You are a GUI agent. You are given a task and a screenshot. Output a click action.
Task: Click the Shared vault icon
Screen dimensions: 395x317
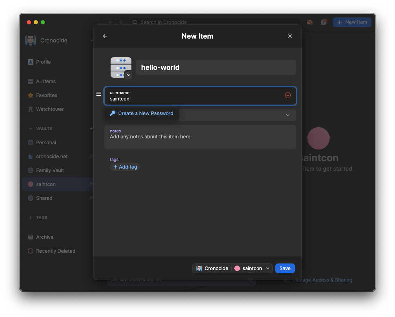(31, 198)
